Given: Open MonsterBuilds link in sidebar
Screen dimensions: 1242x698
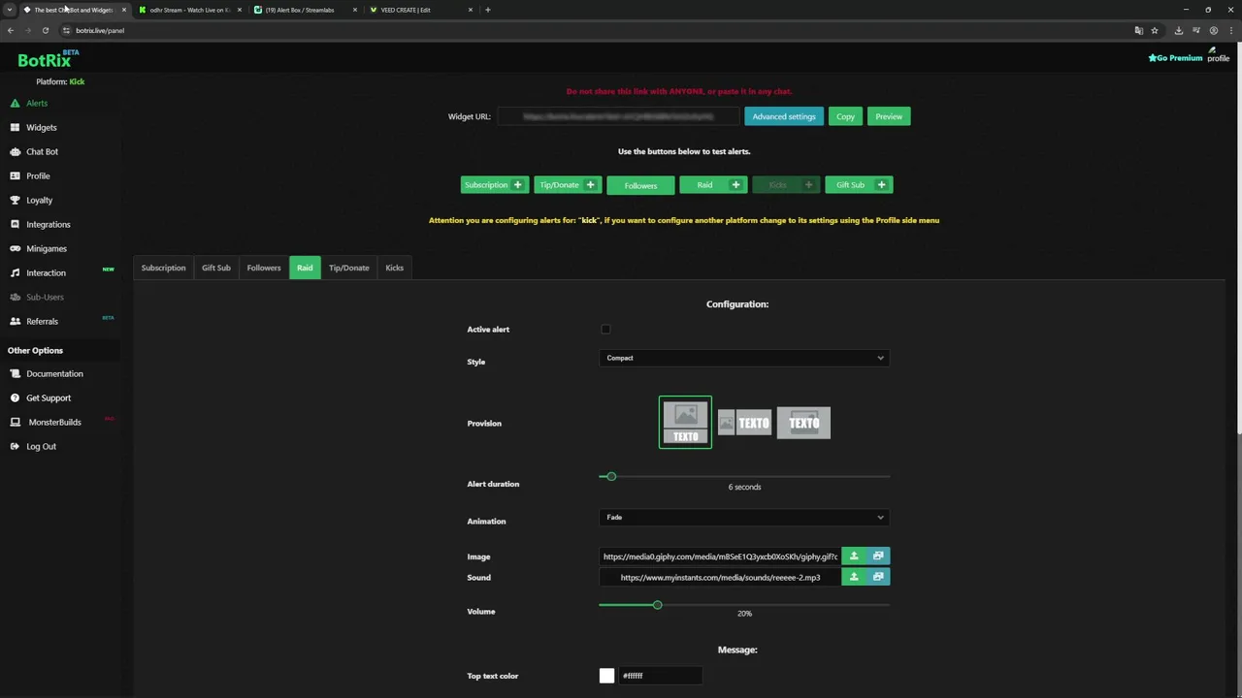Looking at the screenshot, I should click(x=54, y=422).
